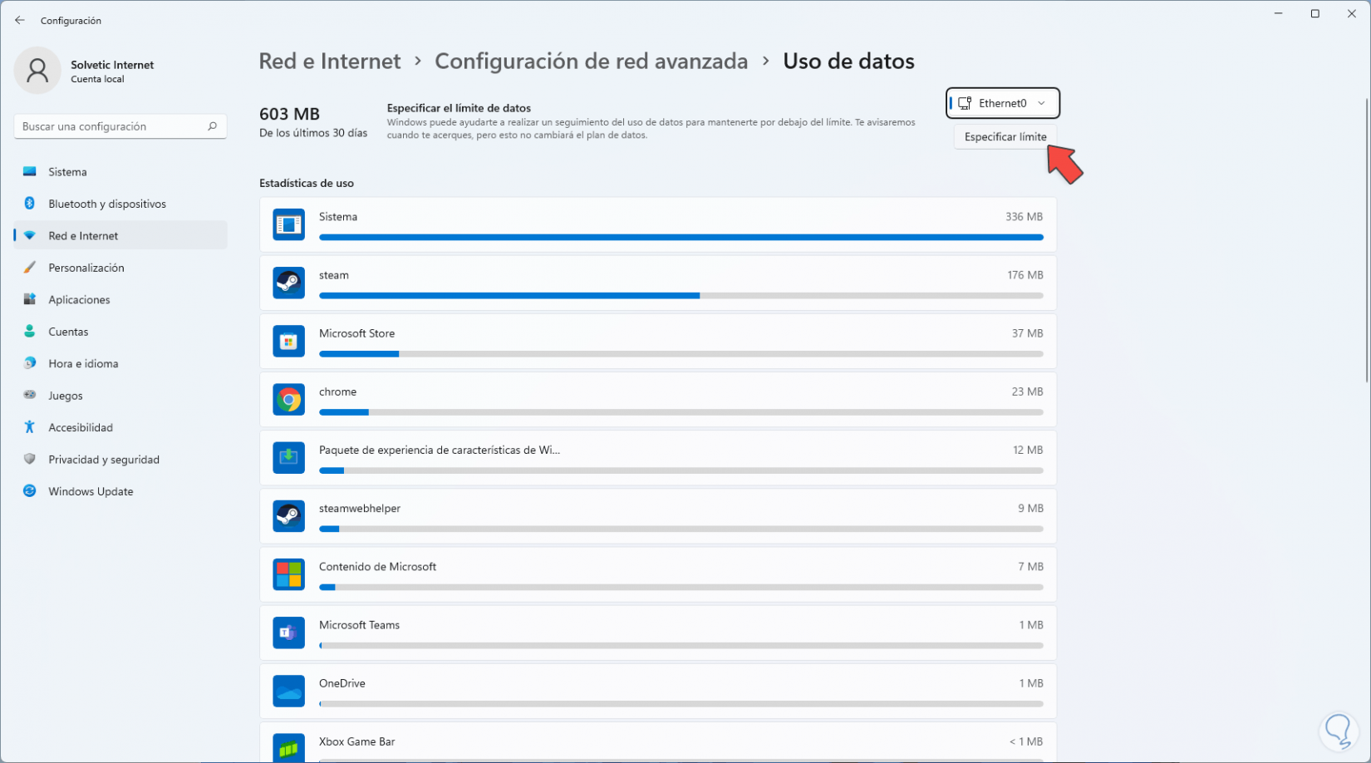Click the vertical scrollbar on the right

pos(1366,241)
